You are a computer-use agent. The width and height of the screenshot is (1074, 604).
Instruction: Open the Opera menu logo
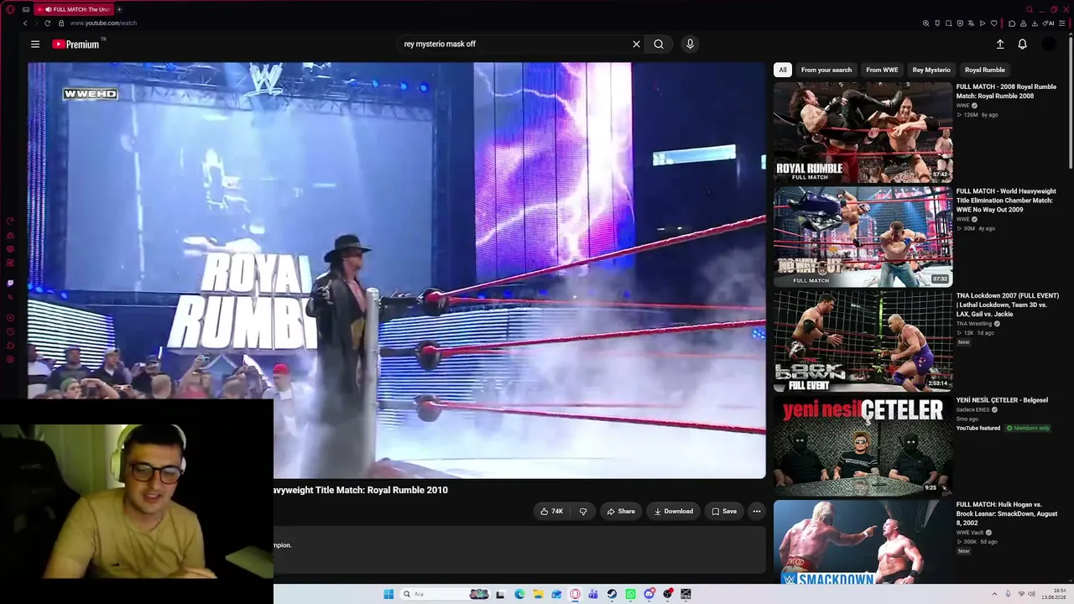10,9
